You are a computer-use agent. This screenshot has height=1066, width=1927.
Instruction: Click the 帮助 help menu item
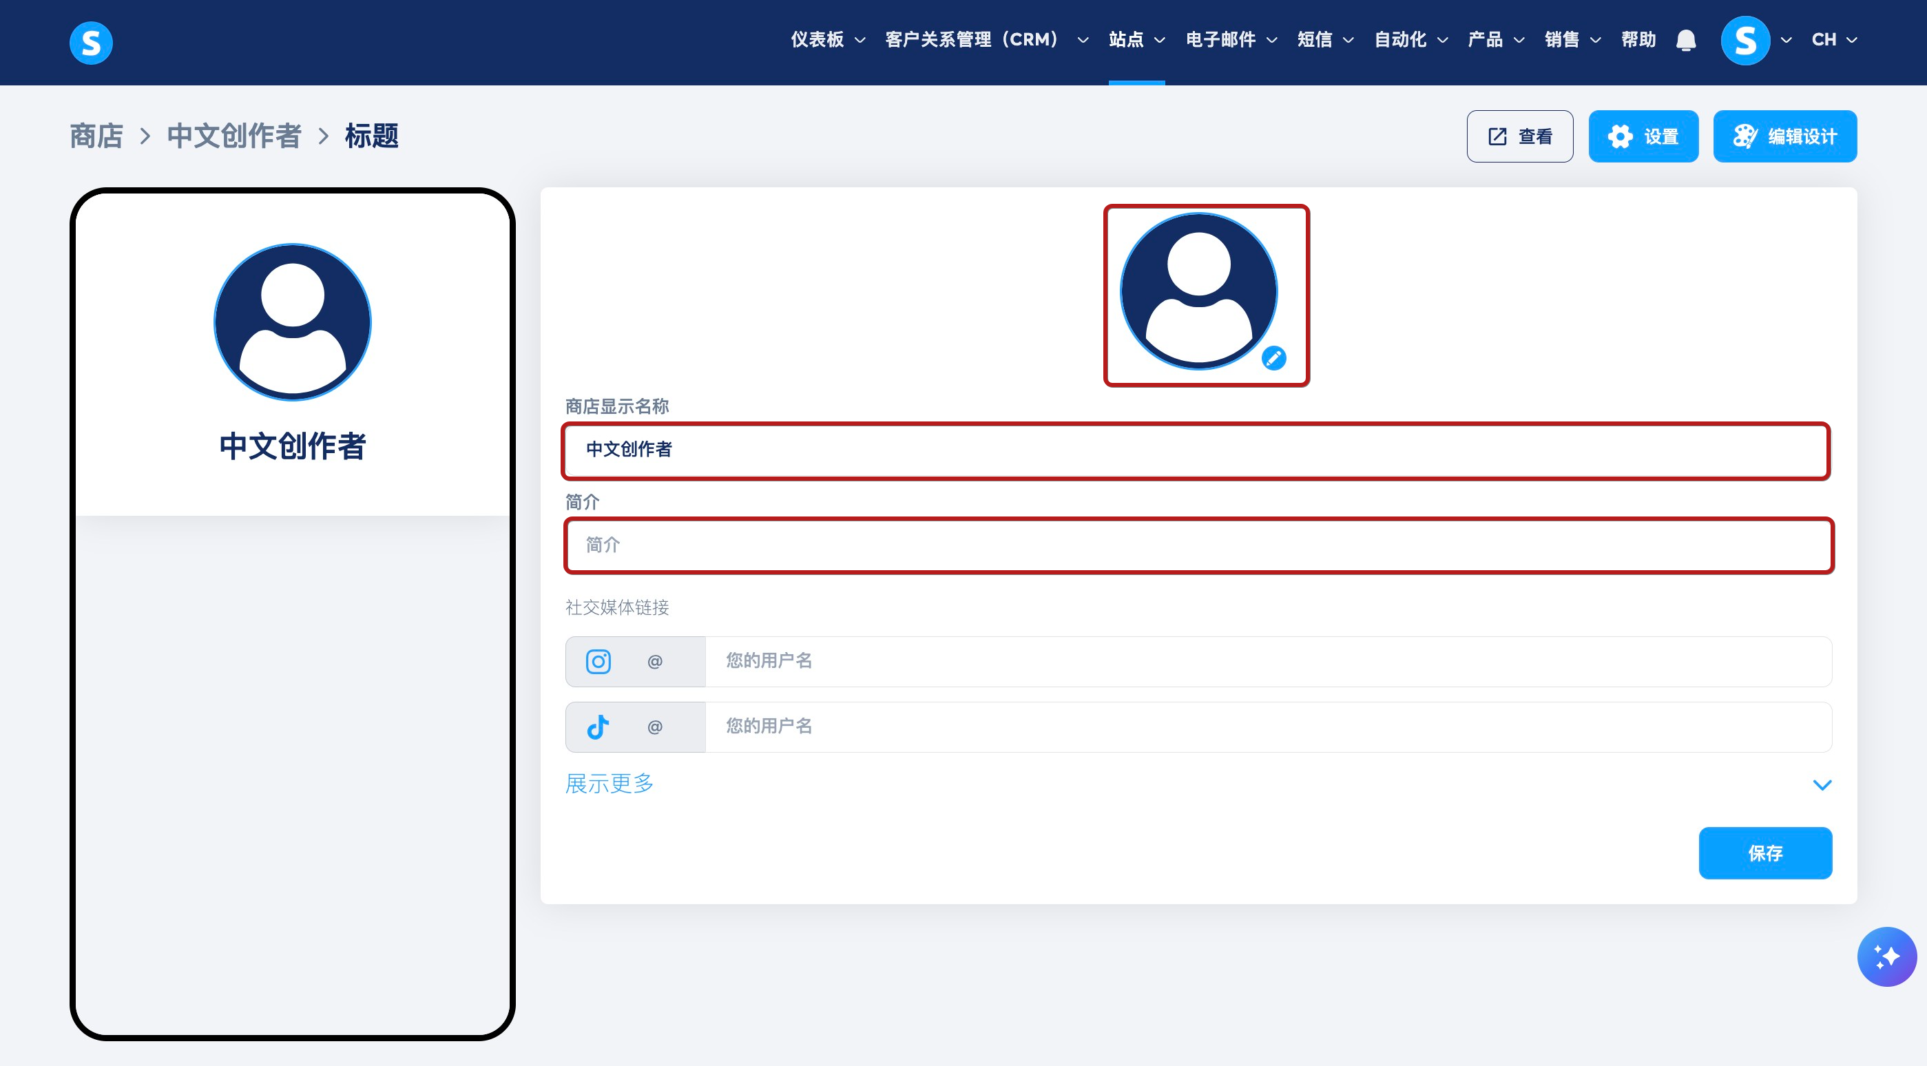1638,40
